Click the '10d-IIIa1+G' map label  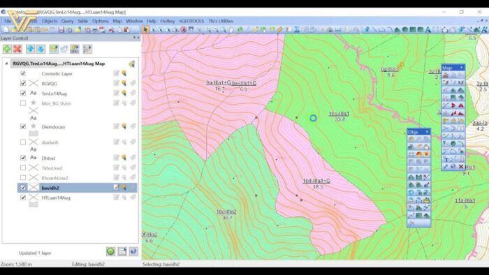click(316, 181)
